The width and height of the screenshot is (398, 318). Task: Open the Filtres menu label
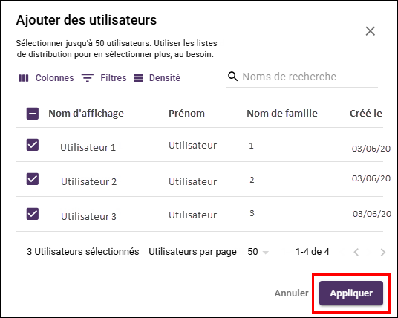tap(114, 78)
